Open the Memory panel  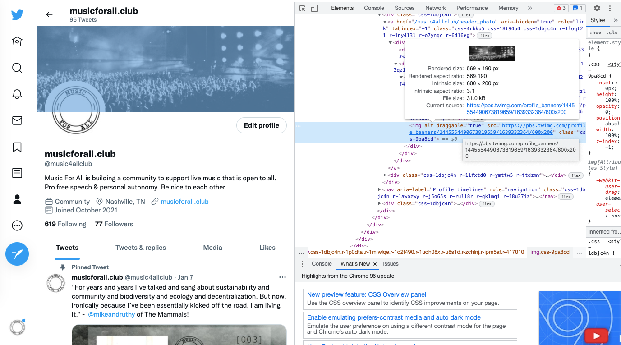pyautogui.click(x=508, y=8)
